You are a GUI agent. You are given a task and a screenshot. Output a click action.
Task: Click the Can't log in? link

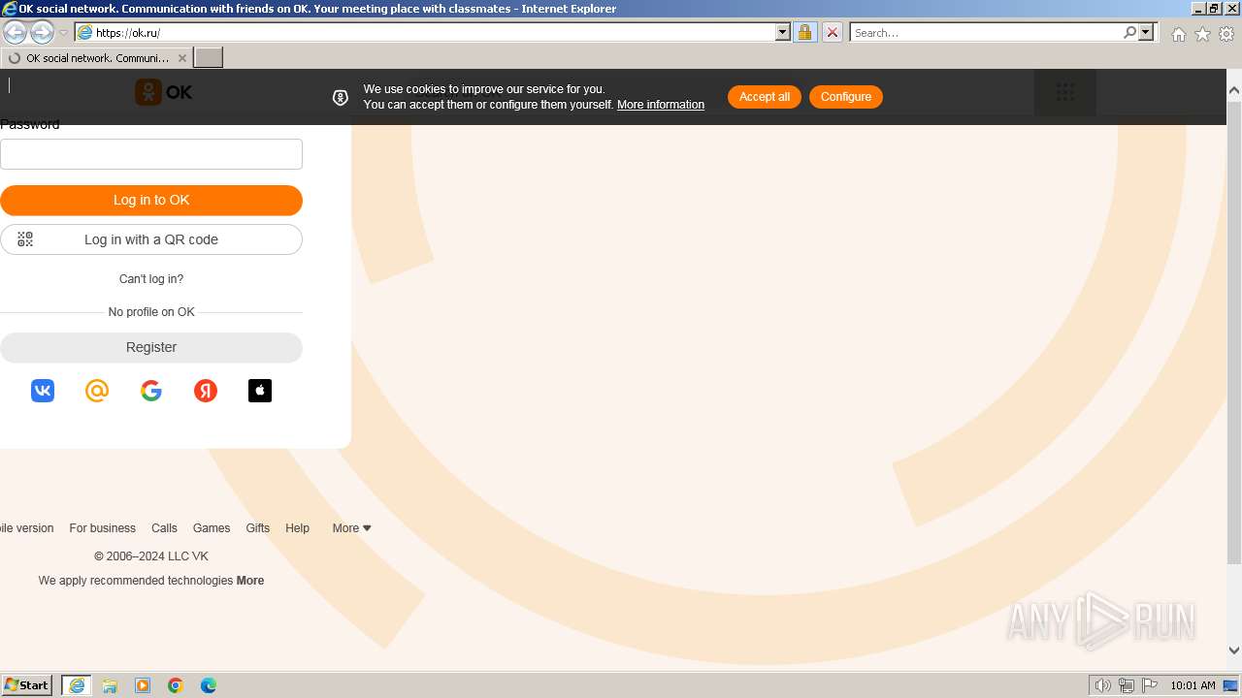pyautogui.click(x=151, y=279)
